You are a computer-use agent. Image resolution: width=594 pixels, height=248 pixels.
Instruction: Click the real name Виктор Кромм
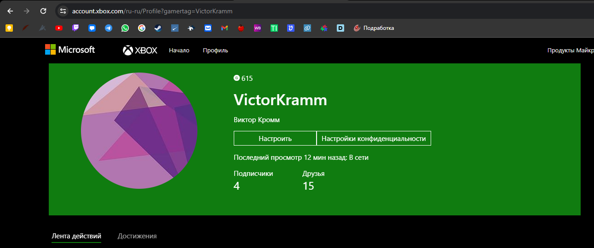257,120
